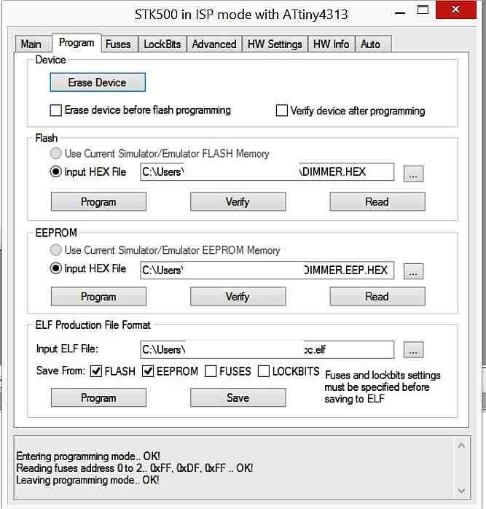Click the 'Entering programming mode.. OK!' log line
The image size is (486, 509).
(x=88, y=456)
